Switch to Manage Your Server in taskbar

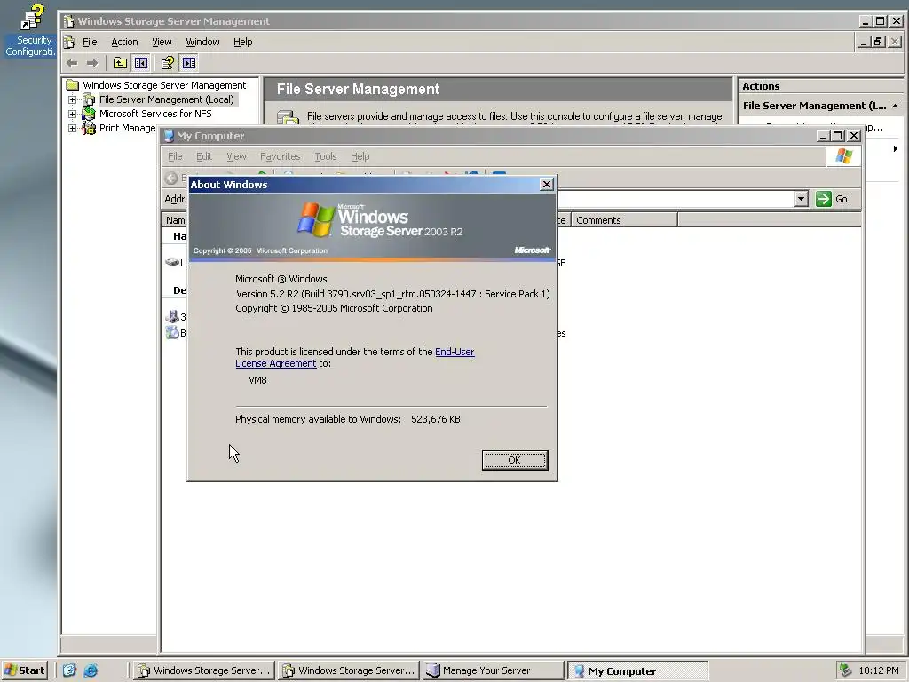494,670
